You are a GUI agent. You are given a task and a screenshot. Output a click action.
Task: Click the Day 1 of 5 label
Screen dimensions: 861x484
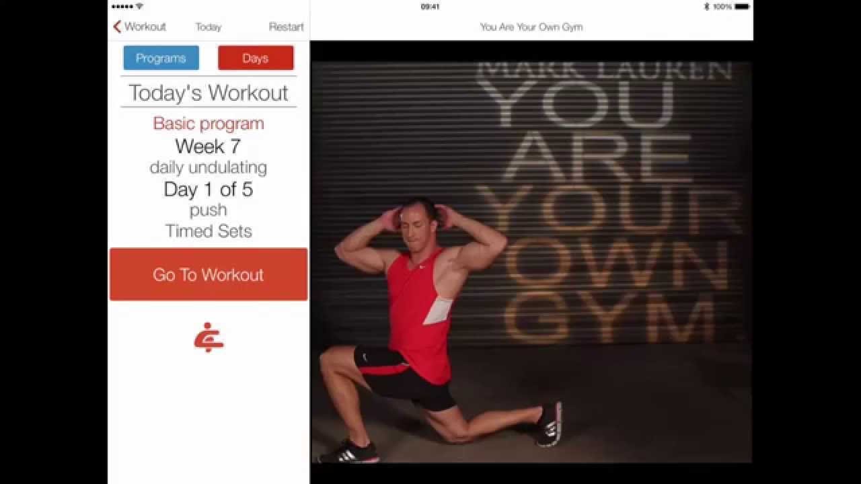(x=209, y=189)
